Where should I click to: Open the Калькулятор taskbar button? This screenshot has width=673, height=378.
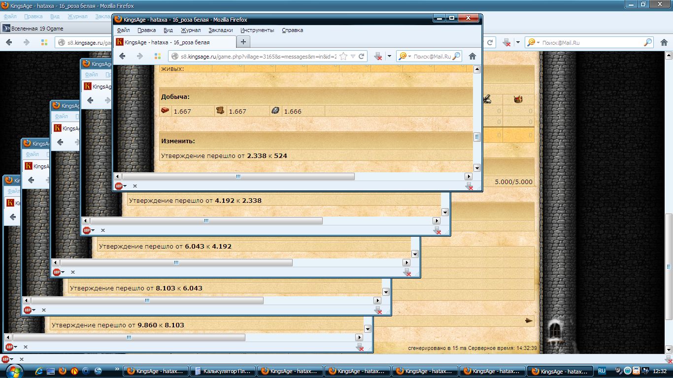tap(223, 371)
